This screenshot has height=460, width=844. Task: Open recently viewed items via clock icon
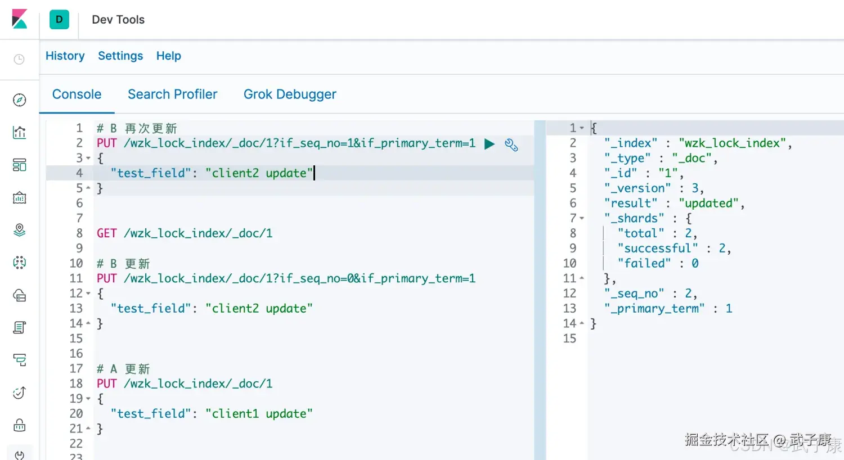point(19,58)
